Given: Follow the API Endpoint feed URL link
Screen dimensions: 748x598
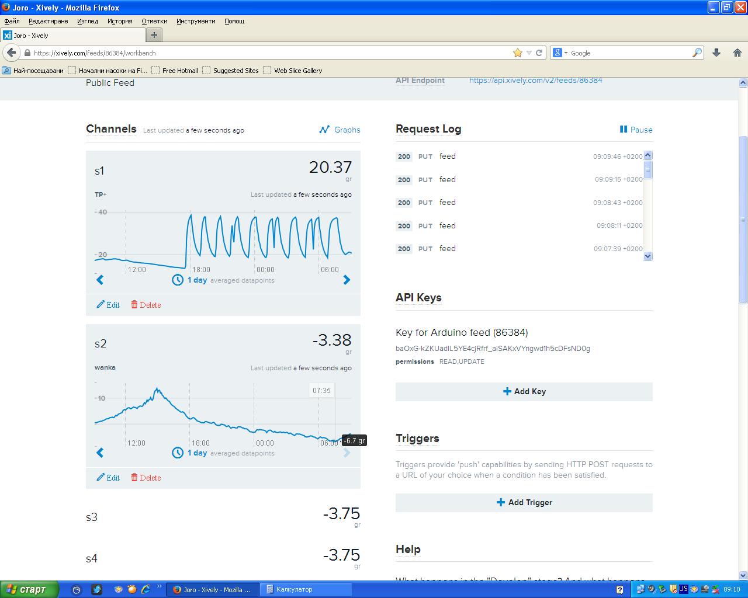Looking at the screenshot, I should click(536, 81).
